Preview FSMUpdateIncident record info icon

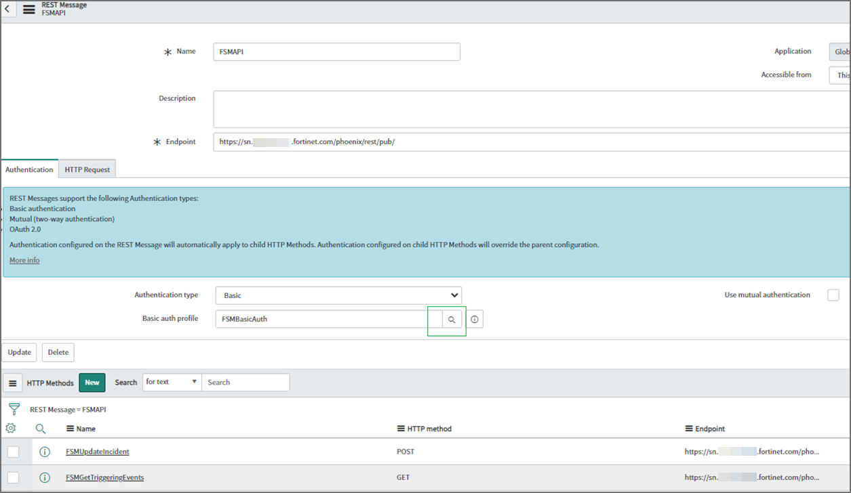click(x=45, y=452)
